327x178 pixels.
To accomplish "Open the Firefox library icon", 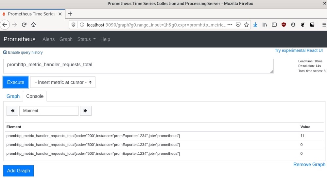I will pos(265,25).
